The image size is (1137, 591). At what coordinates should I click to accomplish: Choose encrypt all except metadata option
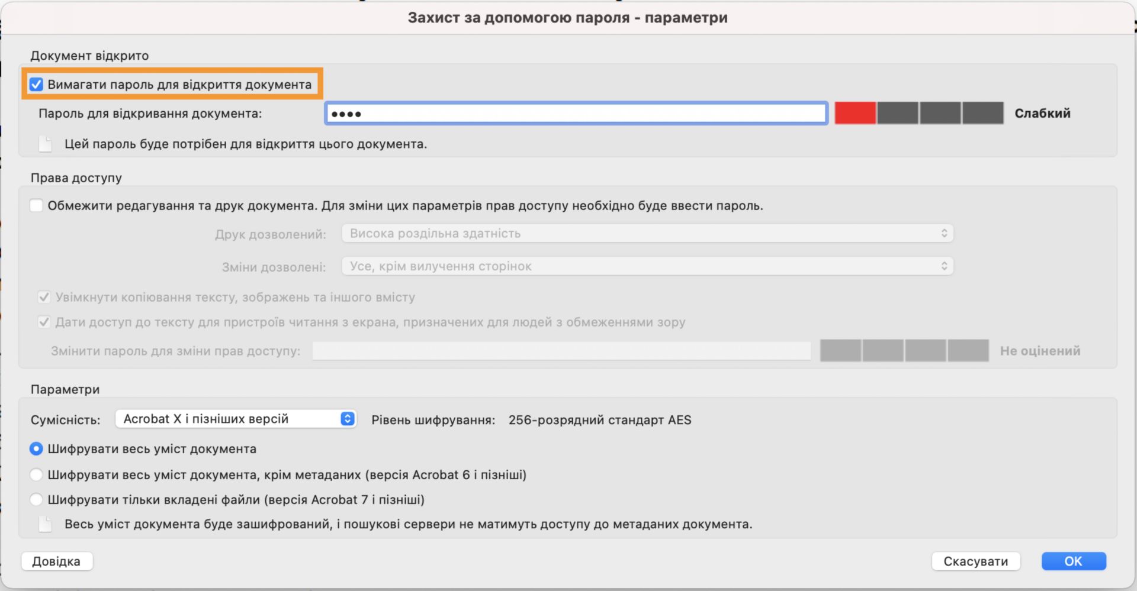pyautogui.click(x=36, y=474)
